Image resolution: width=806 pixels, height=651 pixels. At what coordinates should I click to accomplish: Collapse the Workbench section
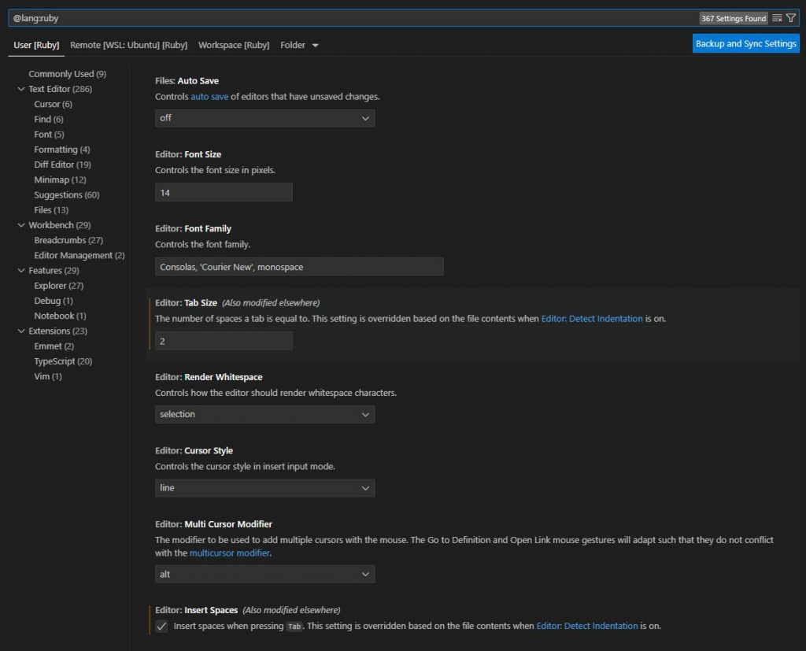(21, 225)
